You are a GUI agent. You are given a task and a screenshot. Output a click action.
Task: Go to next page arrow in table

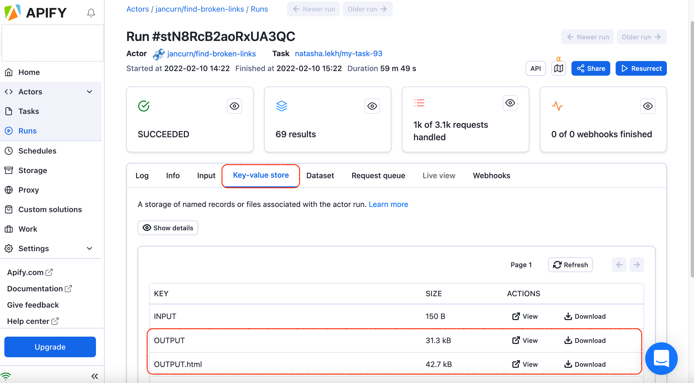click(x=637, y=265)
